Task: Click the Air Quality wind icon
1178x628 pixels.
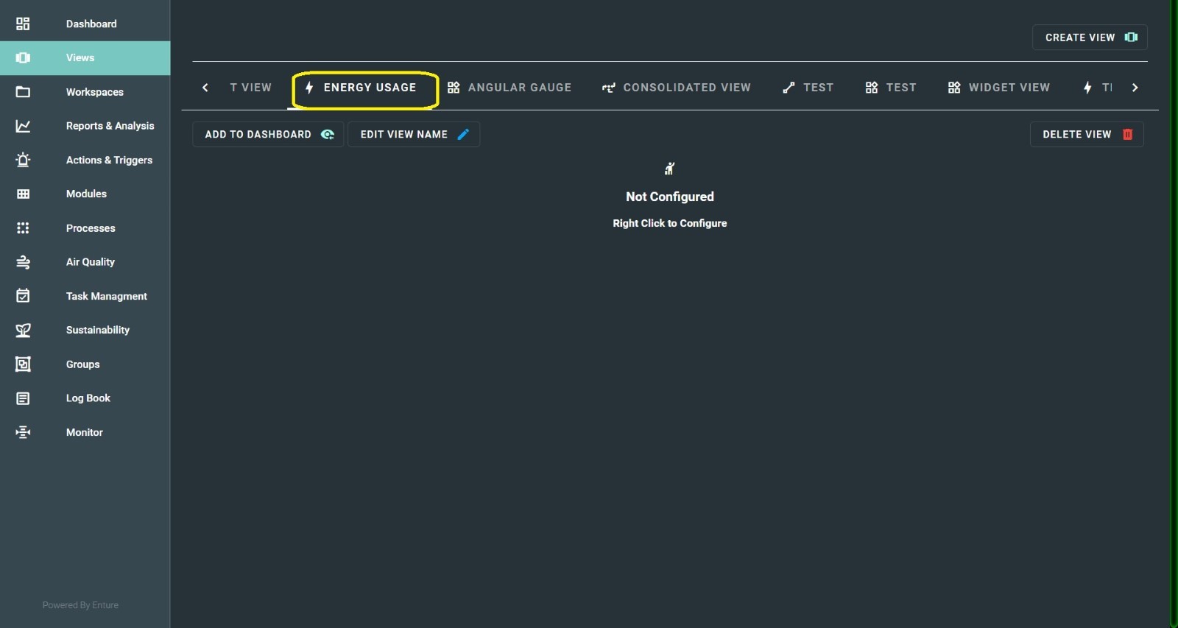Action: point(23,262)
